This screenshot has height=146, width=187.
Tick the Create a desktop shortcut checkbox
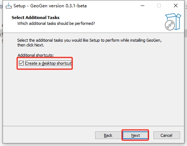pyautogui.click(x=21, y=63)
